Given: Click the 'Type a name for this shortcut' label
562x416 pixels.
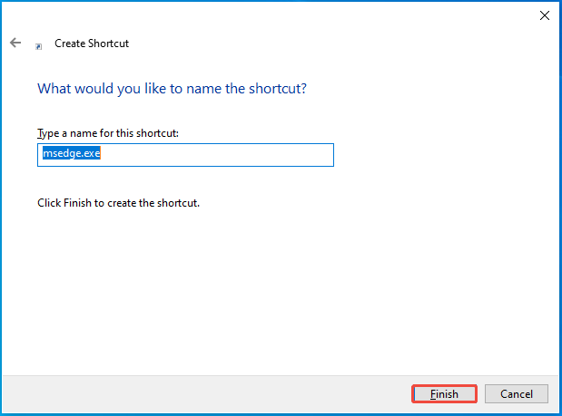Looking at the screenshot, I should tap(107, 133).
